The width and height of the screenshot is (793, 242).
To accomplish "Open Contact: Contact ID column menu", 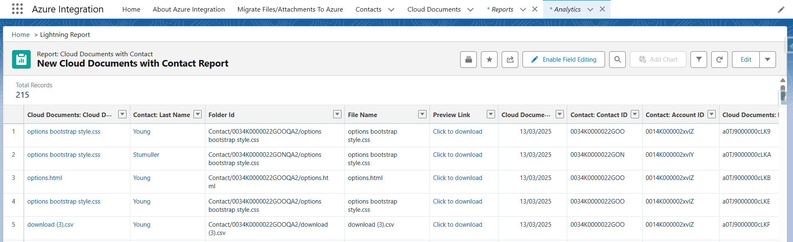I will (635, 114).
